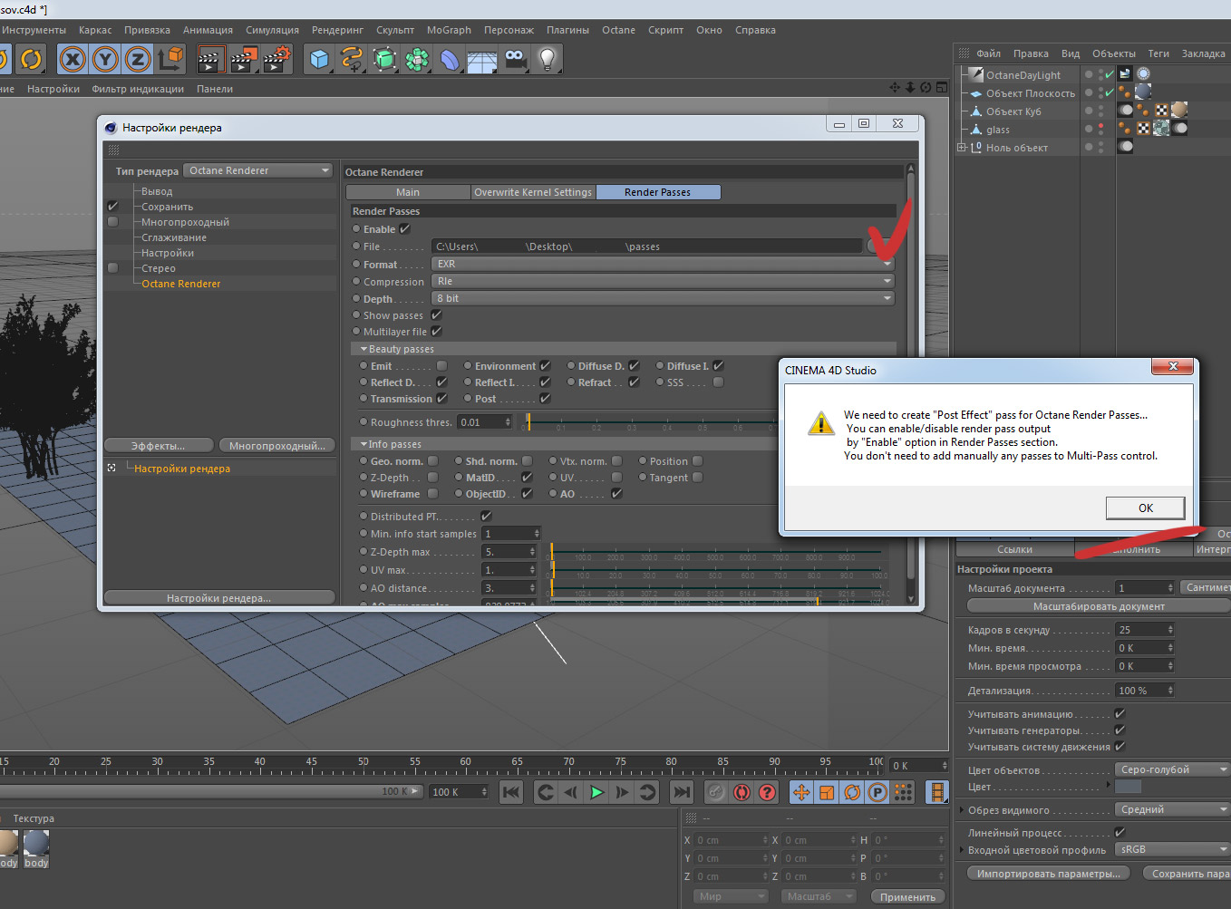Switch to Overwrite Kernel Settings tab
This screenshot has width=1231, height=909.
tap(532, 192)
